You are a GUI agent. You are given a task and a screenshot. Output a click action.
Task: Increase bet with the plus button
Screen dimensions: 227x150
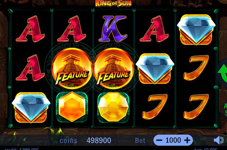[187, 140]
